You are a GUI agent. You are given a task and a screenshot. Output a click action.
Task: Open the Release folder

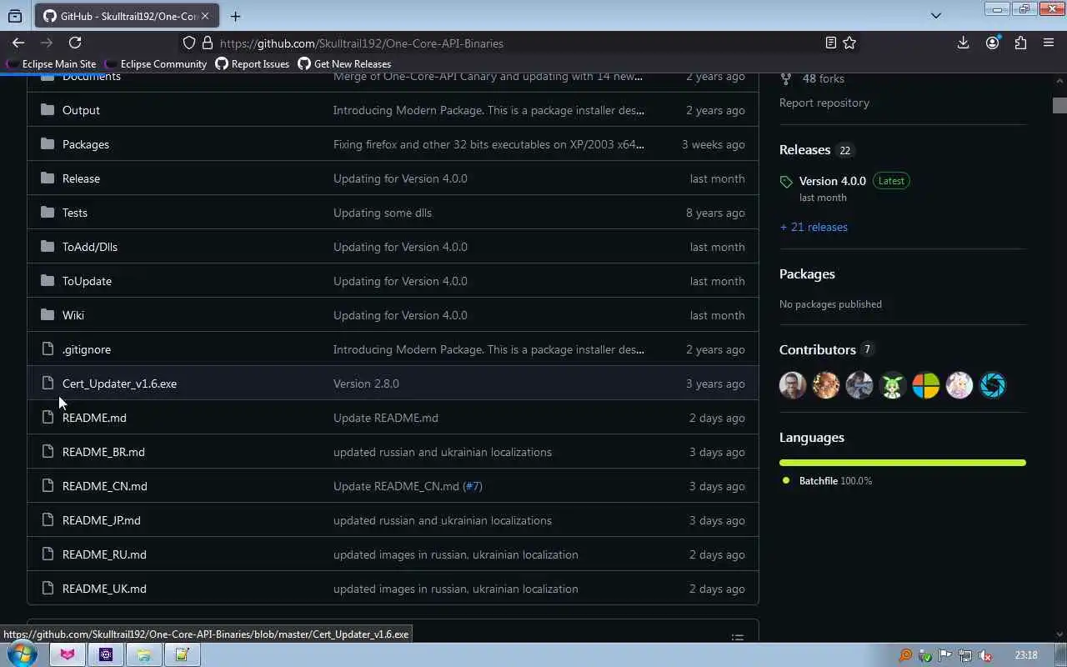click(81, 178)
